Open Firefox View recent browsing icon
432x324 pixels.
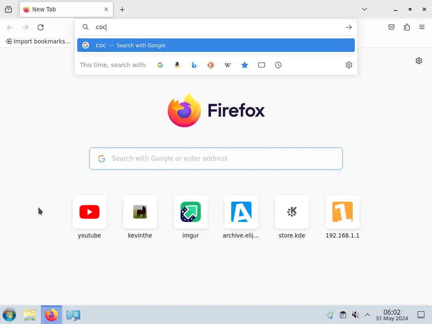pyautogui.click(x=8, y=9)
